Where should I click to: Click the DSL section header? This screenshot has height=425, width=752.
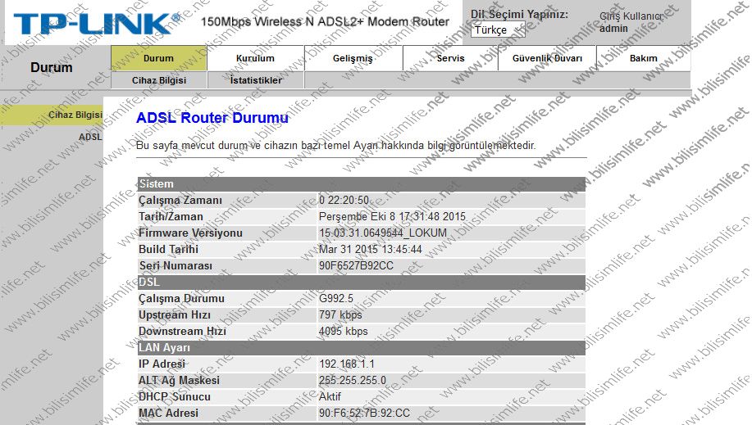coord(361,283)
